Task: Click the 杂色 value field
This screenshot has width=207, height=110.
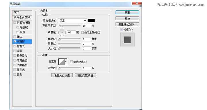Action: (x=87, y=68)
